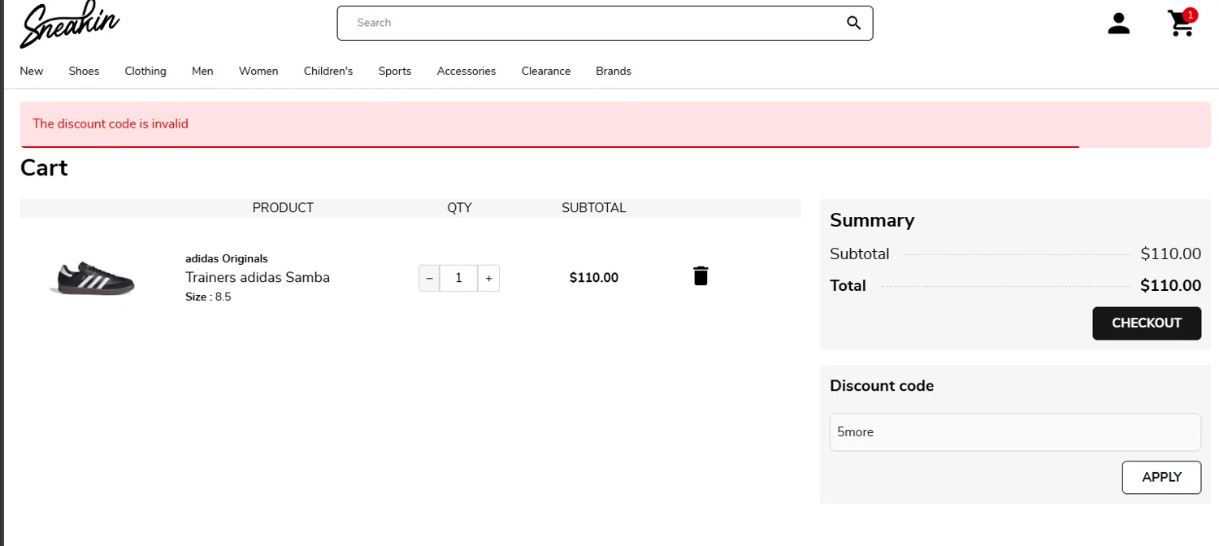Apply the discount code
The width and height of the screenshot is (1219, 546).
tap(1161, 478)
